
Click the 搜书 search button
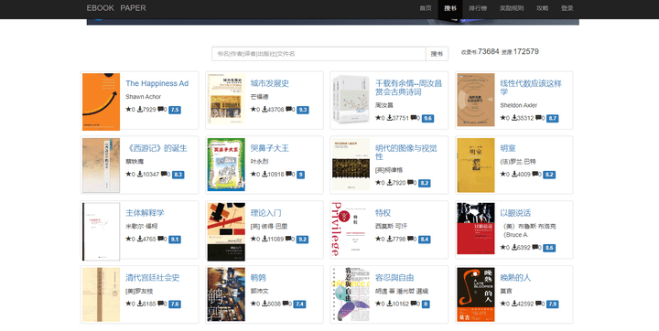[438, 54]
